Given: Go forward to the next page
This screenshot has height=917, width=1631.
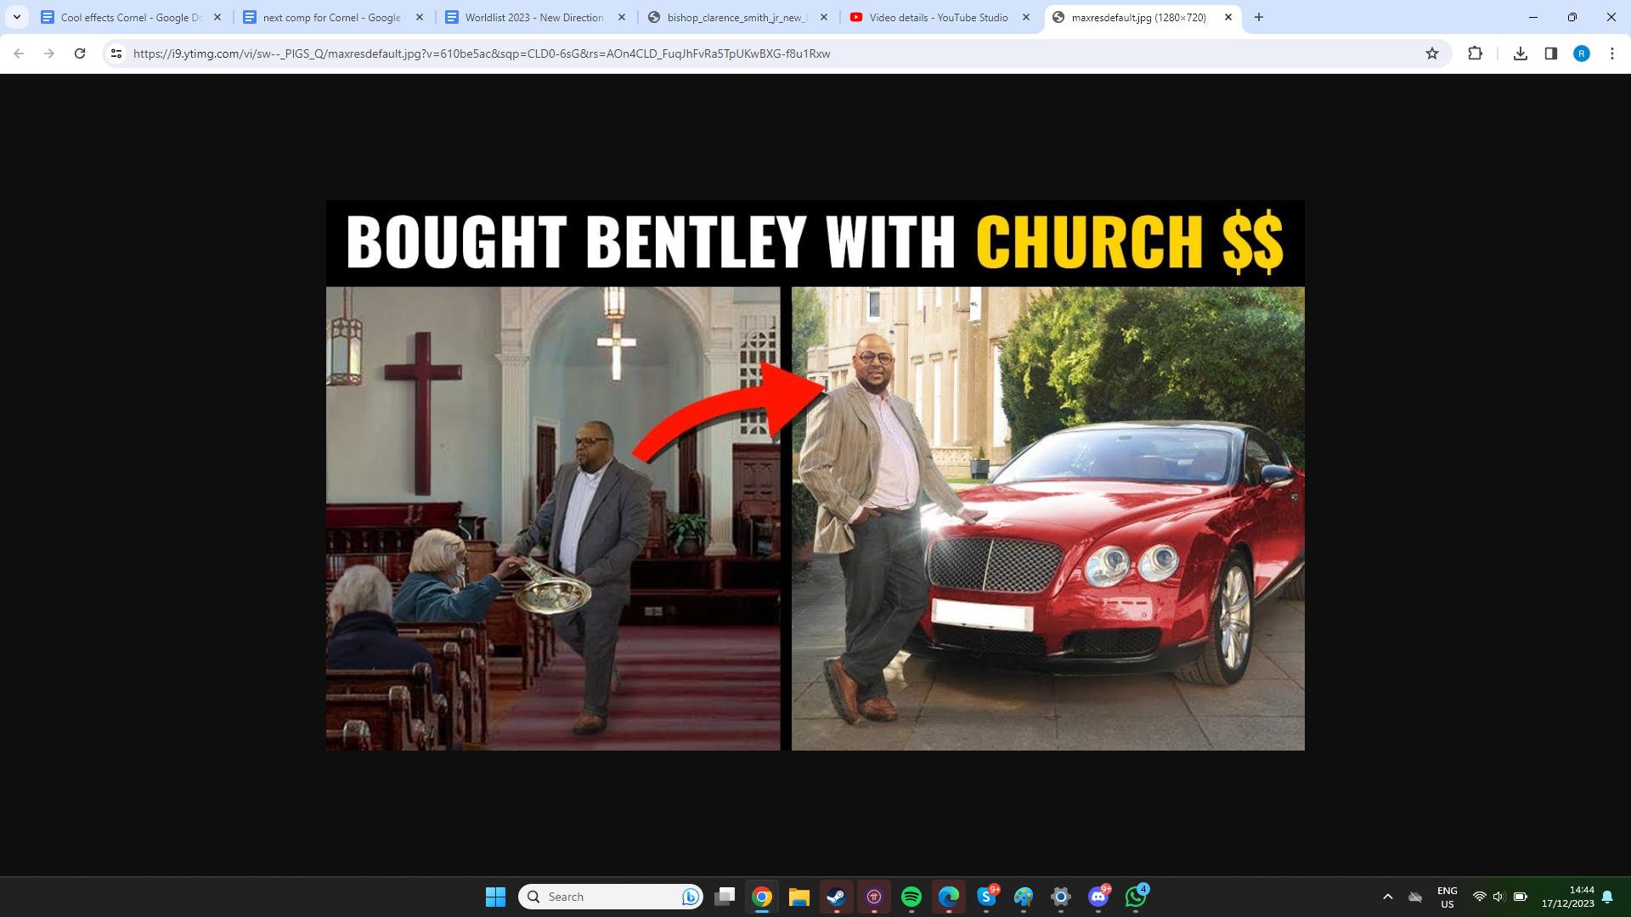Looking at the screenshot, I should (x=49, y=53).
